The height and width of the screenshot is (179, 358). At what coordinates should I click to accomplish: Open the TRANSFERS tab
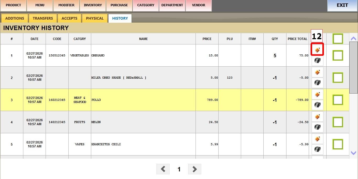click(43, 18)
